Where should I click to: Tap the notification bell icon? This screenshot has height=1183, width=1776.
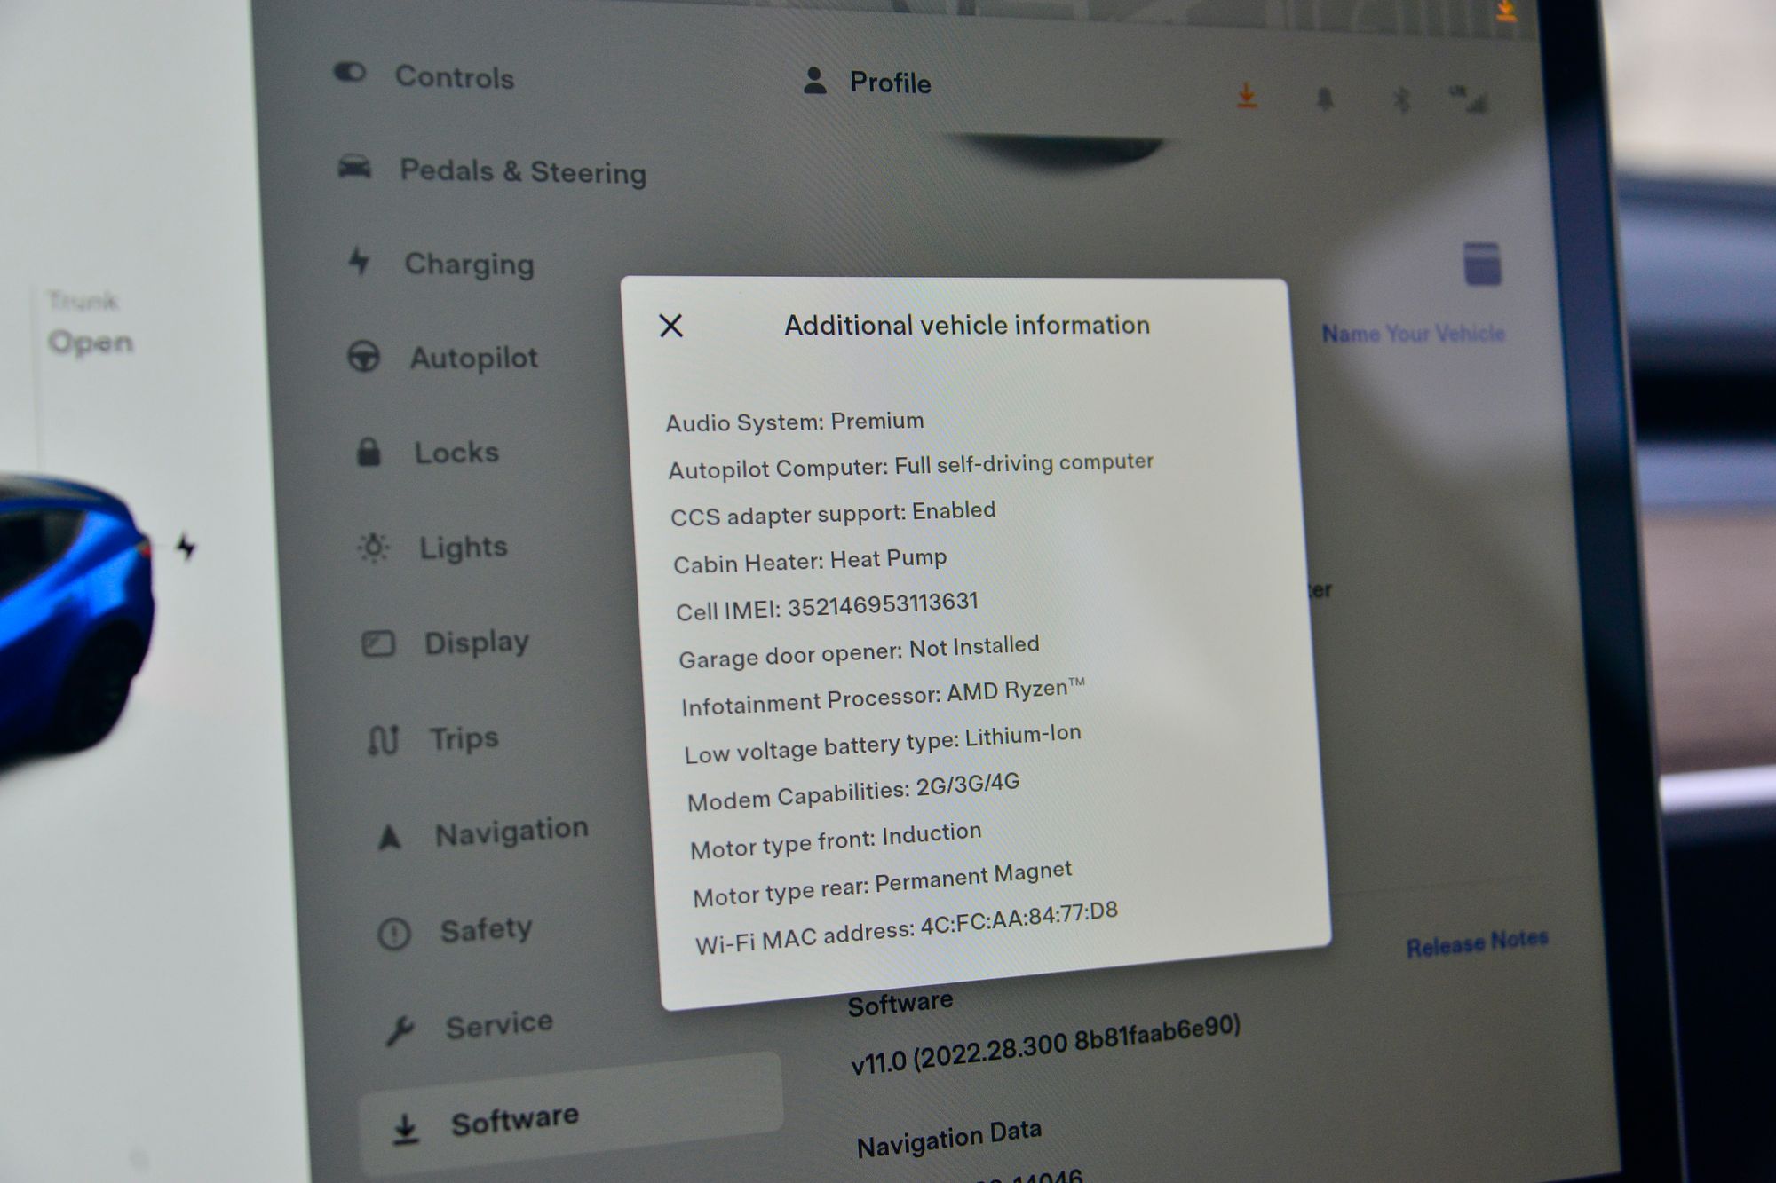1324,99
